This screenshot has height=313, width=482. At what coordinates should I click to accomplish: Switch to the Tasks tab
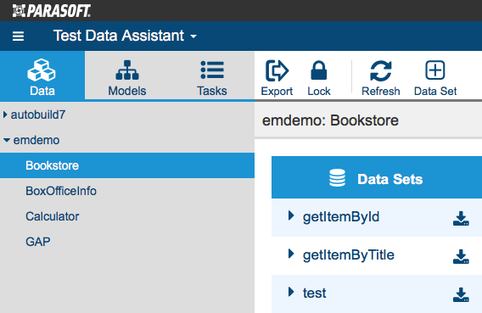tap(212, 78)
